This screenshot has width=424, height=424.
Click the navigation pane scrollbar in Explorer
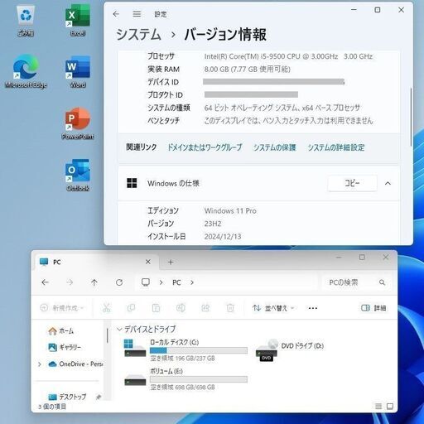pyautogui.click(x=108, y=335)
